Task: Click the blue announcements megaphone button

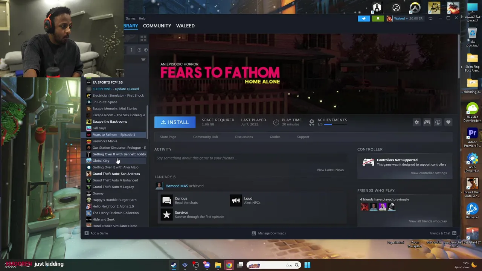Action: [x=364, y=18]
